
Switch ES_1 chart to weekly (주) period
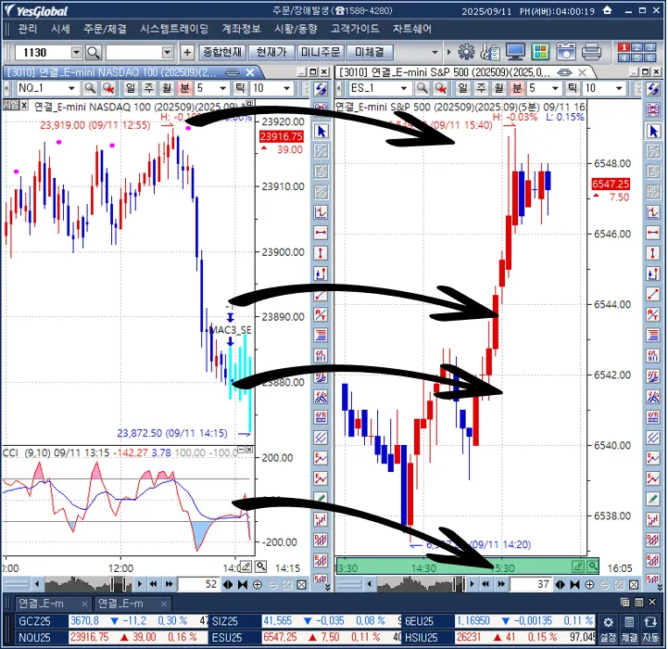pyautogui.click(x=481, y=88)
